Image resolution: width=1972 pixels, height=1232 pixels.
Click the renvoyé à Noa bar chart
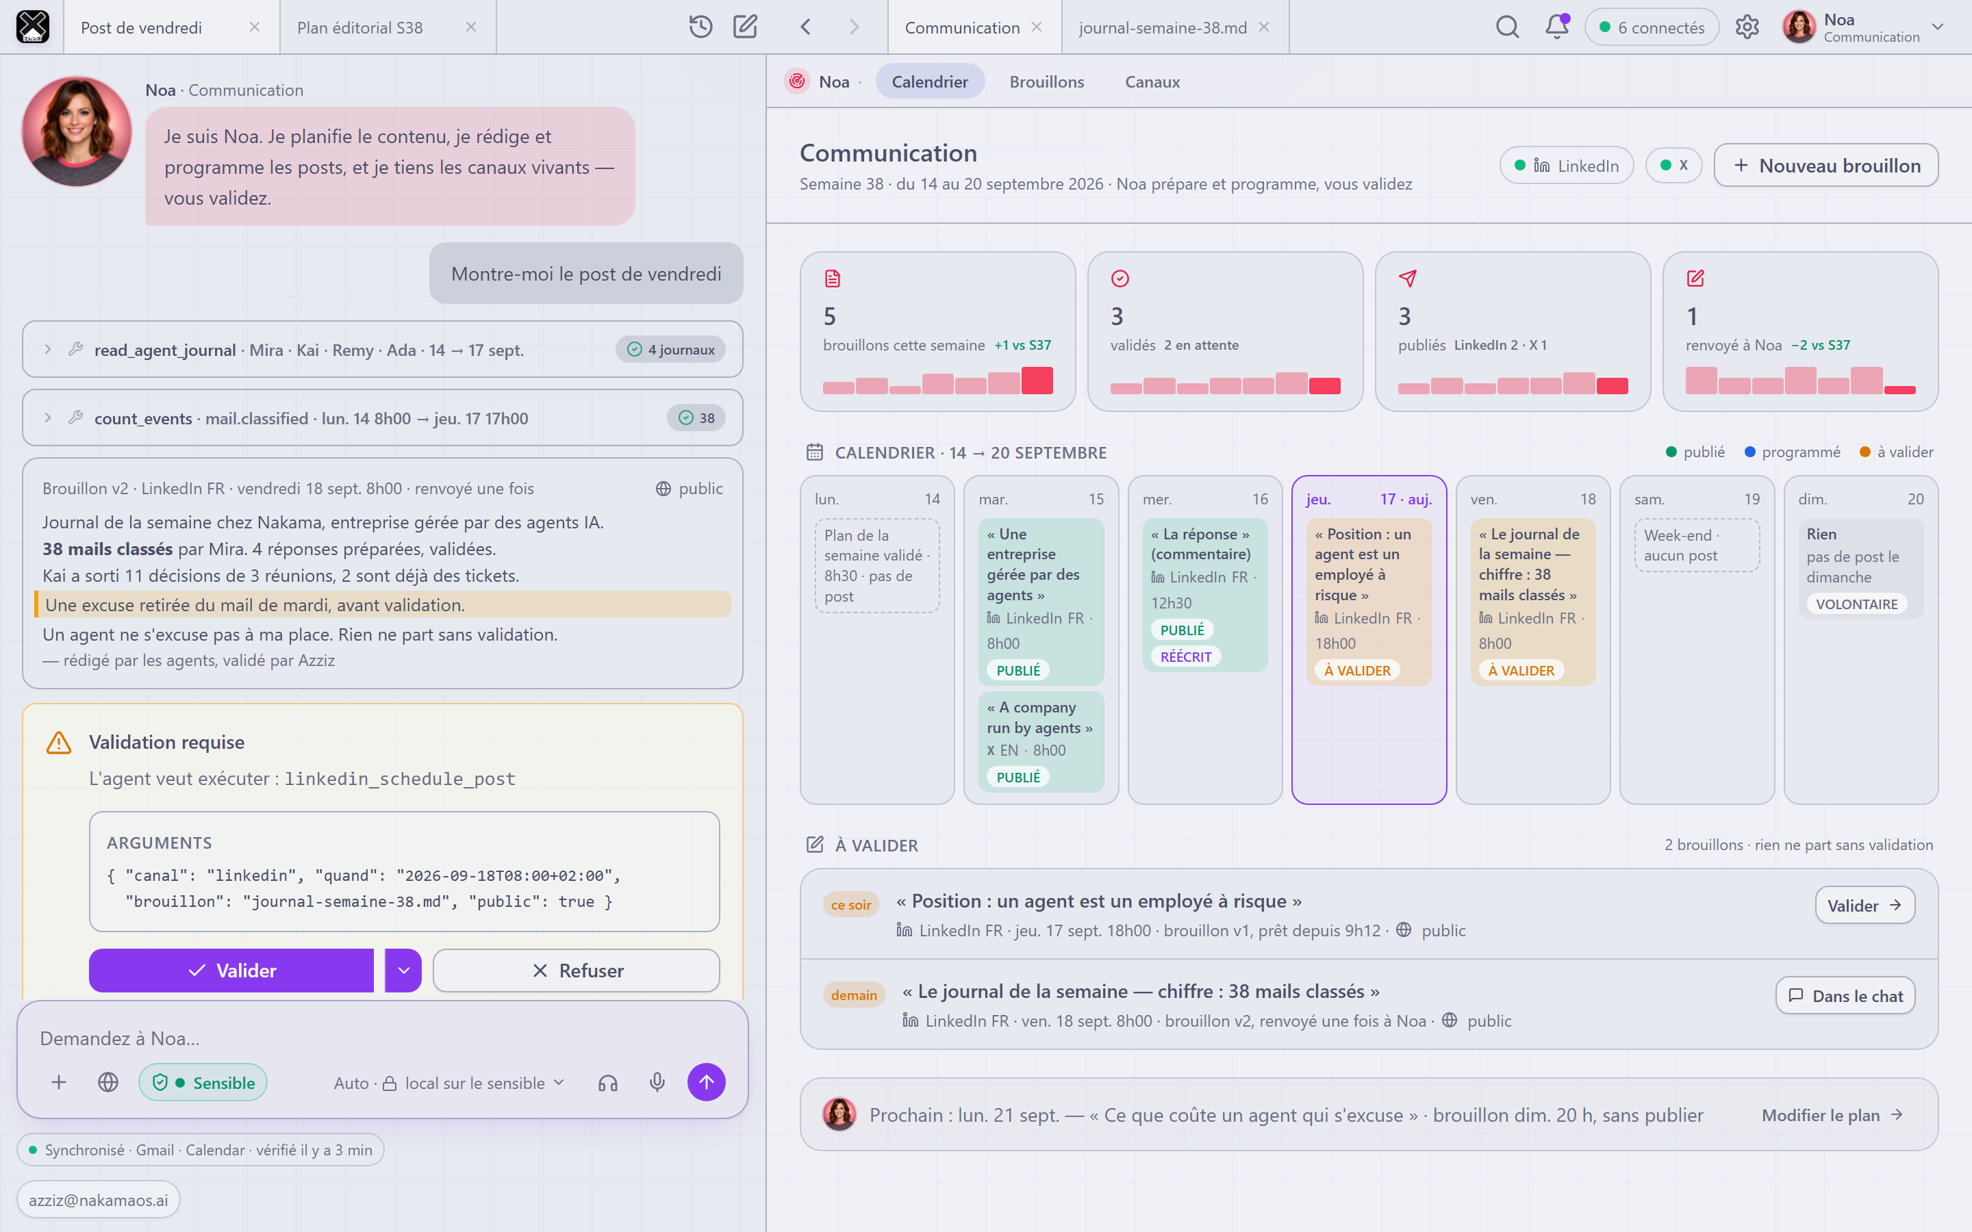pos(1801,381)
